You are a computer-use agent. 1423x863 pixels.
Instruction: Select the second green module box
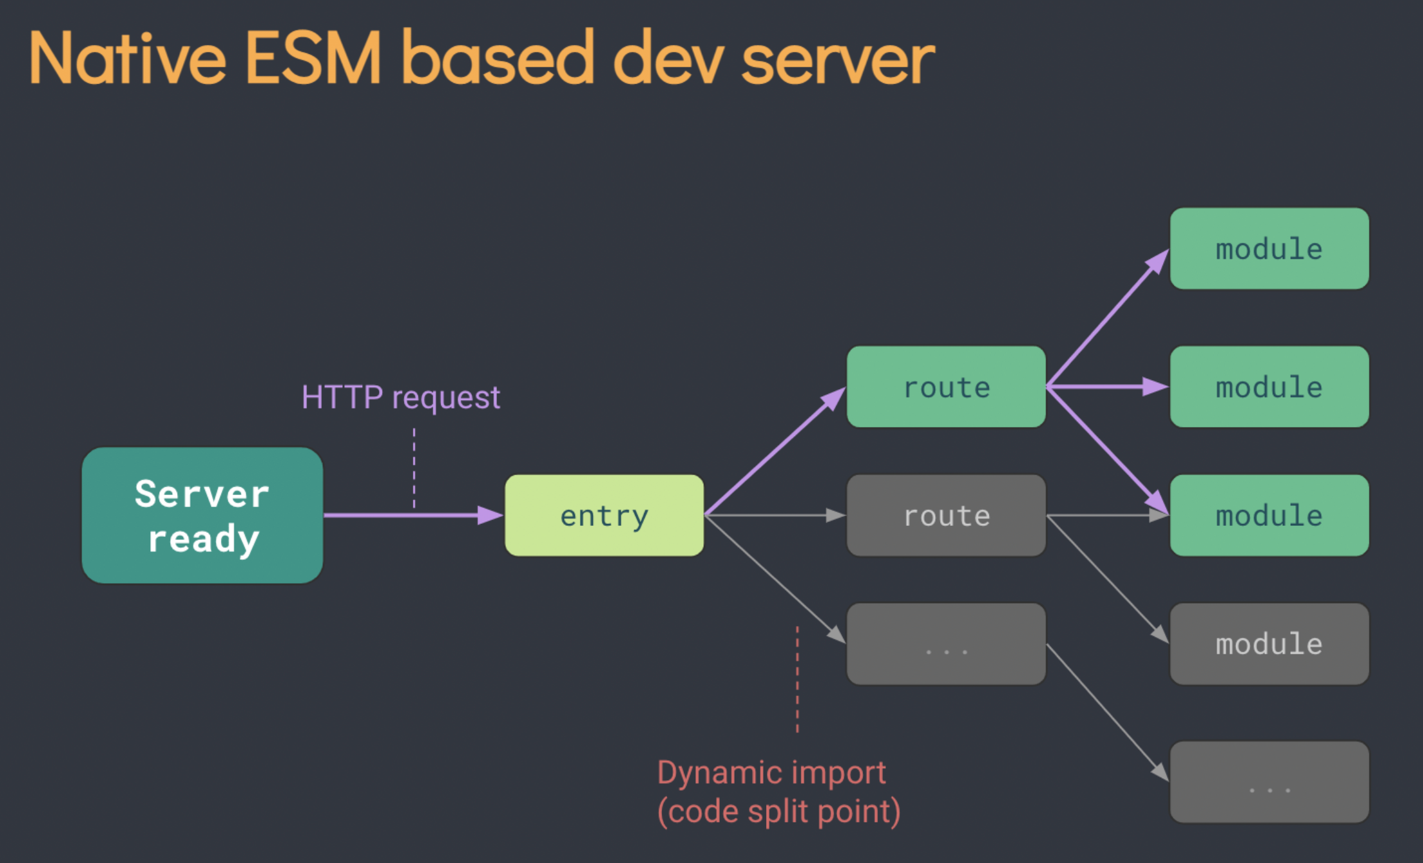point(1269,387)
